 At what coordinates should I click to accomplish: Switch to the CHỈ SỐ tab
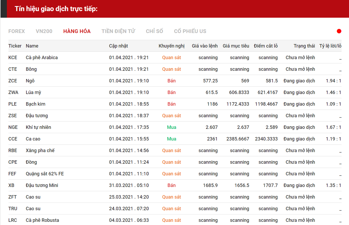click(x=154, y=31)
